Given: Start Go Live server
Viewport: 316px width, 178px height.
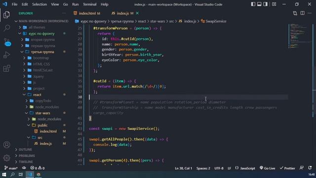Looking at the screenshot, I should coord(267,168).
